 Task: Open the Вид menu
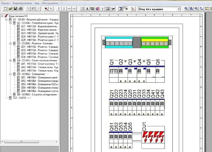(37, 3)
